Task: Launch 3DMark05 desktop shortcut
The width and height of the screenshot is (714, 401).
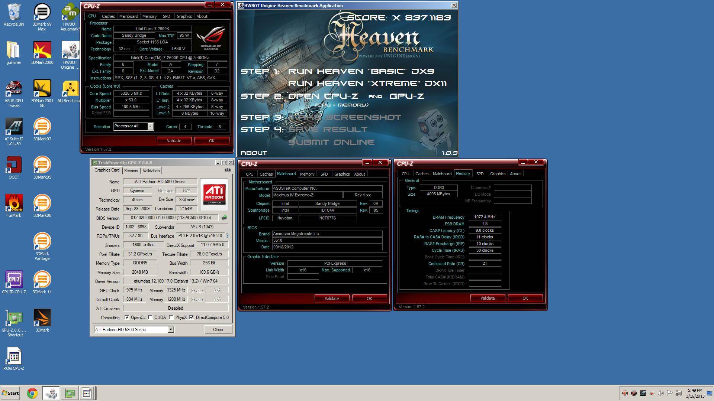Action: (42, 167)
